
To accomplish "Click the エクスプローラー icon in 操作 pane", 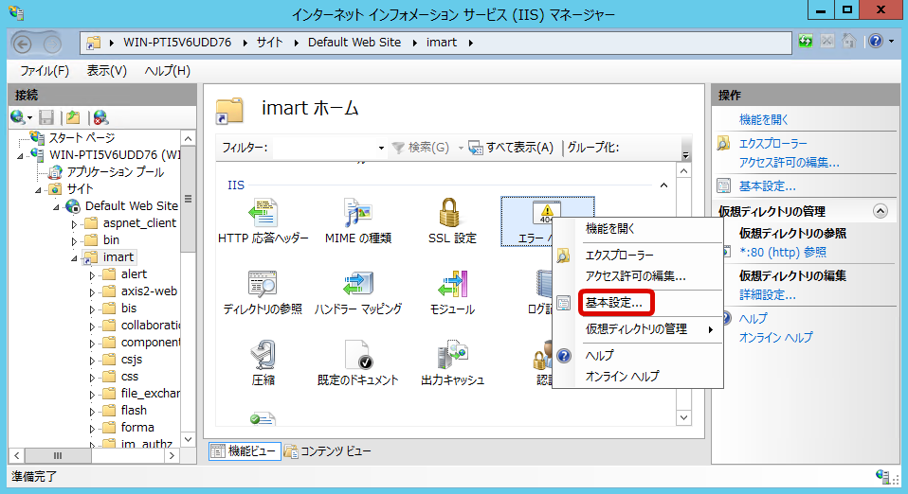I will tap(723, 143).
